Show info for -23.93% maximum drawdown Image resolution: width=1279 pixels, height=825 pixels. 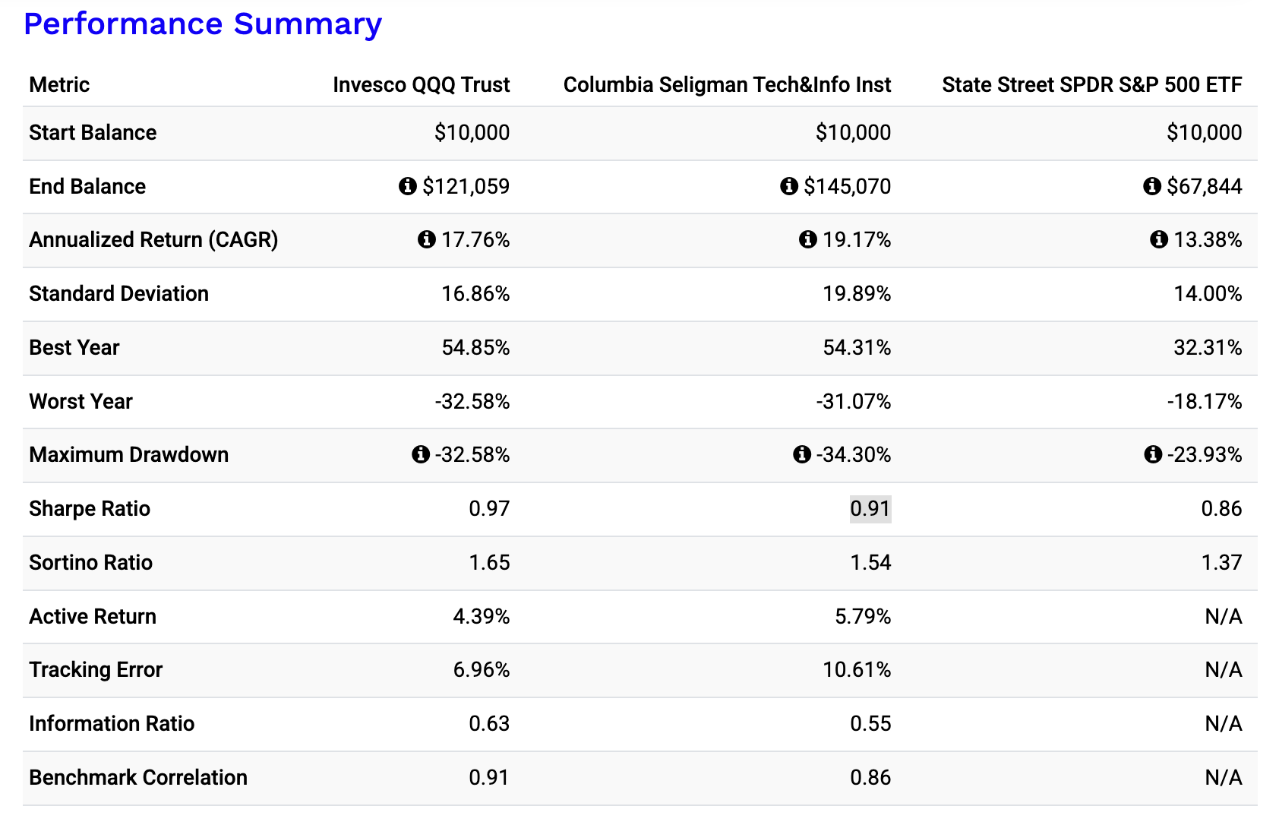tap(1153, 454)
